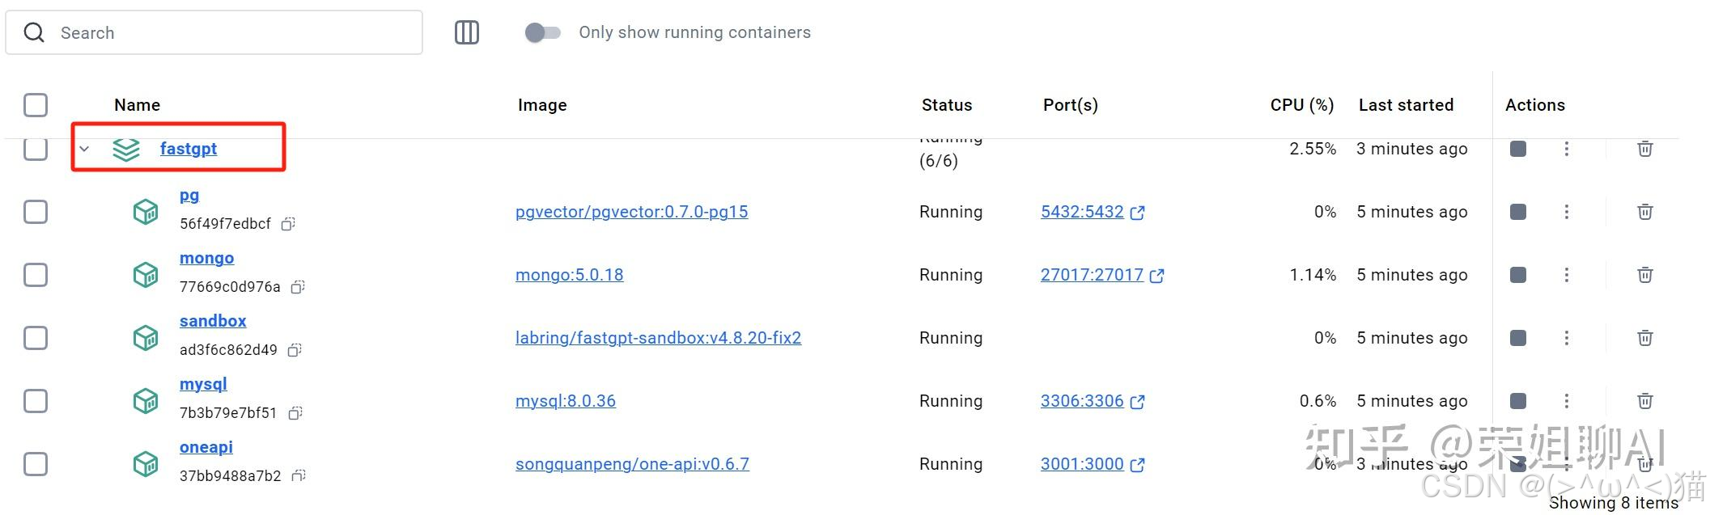Open the column layout chooser icon
This screenshot has height=515, width=1710.
(467, 32)
